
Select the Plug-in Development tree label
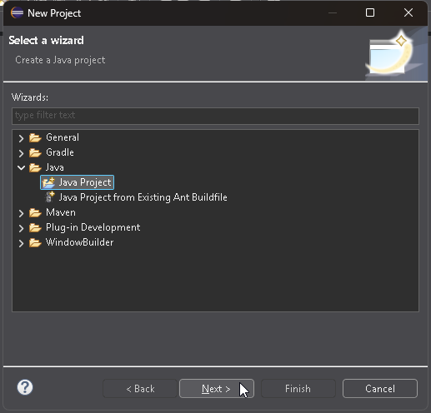[x=93, y=227]
